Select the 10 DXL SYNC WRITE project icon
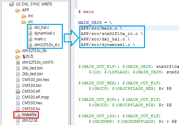 (x=12, y=4)
